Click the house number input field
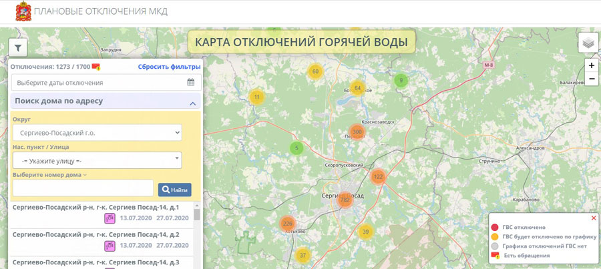601x269 pixels. click(83, 190)
